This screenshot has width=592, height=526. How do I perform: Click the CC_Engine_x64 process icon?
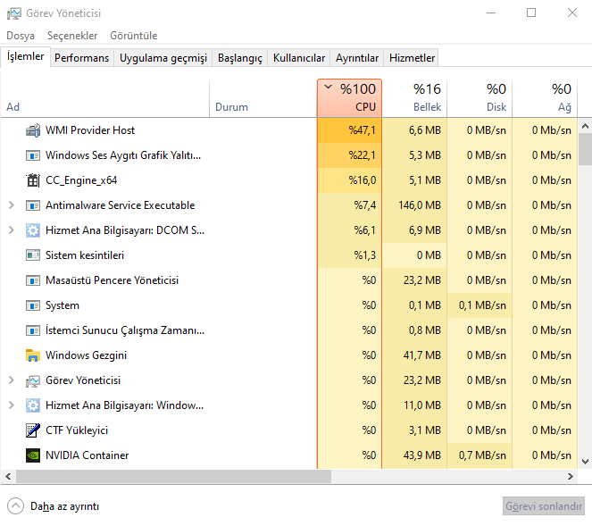click(x=33, y=180)
